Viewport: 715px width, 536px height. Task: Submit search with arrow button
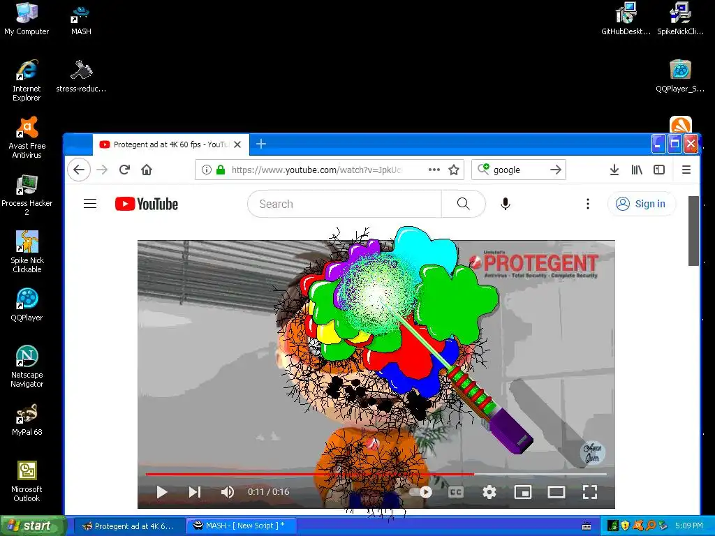click(x=556, y=170)
